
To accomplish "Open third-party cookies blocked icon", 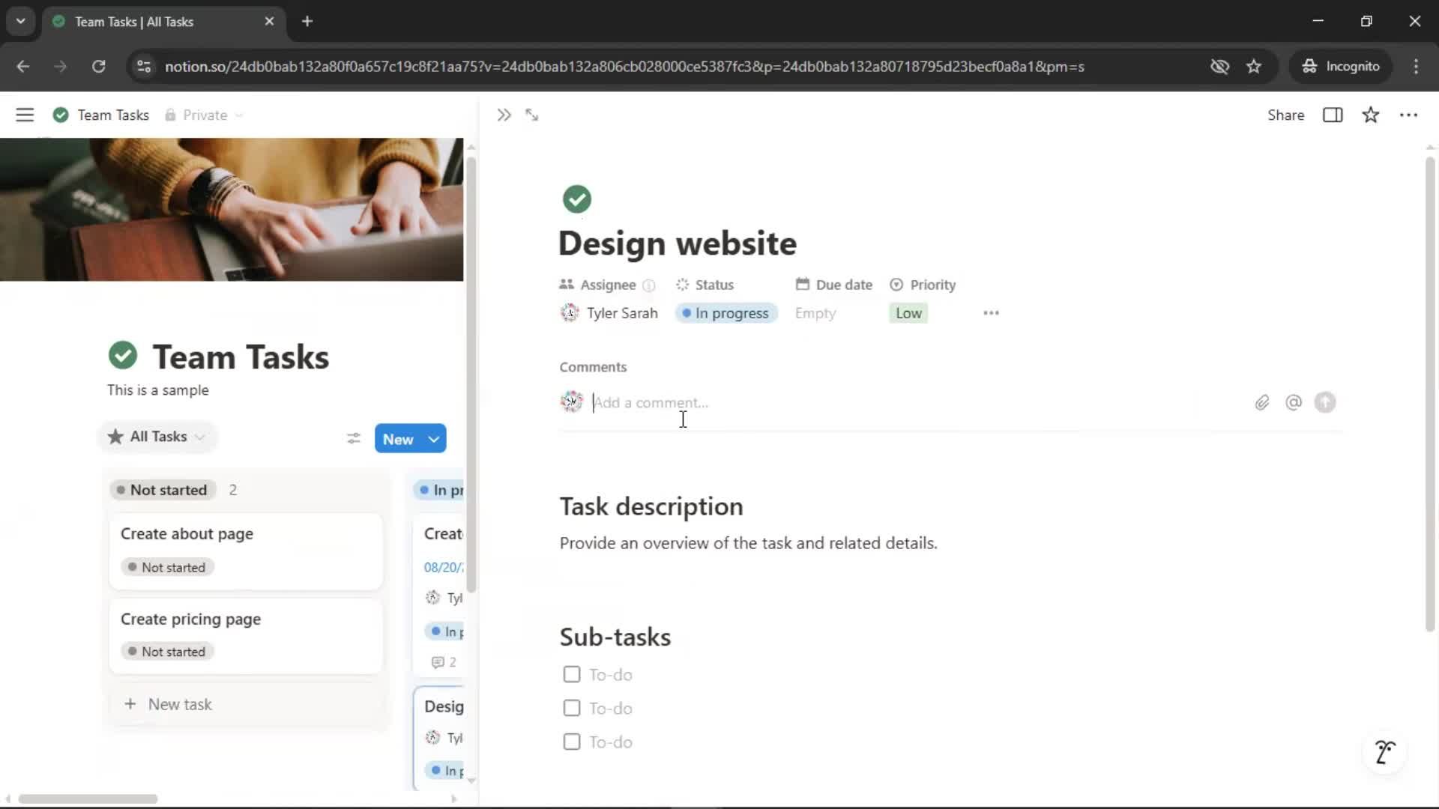I will pos(1219,66).
